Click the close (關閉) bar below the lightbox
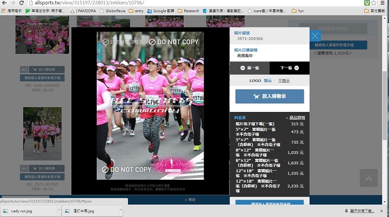 (x=190, y=200)
